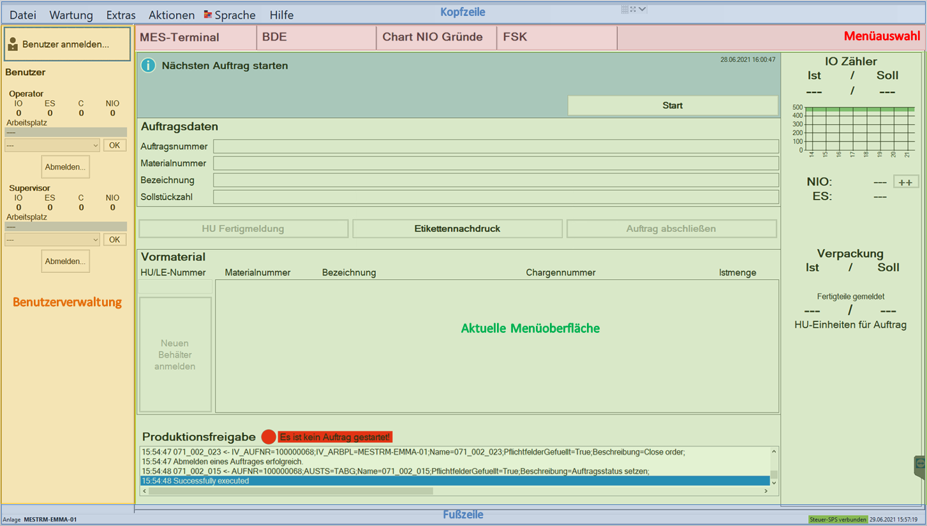
Task: Switch to the Chart NIO Gründe tab
Action: point(432,37)
